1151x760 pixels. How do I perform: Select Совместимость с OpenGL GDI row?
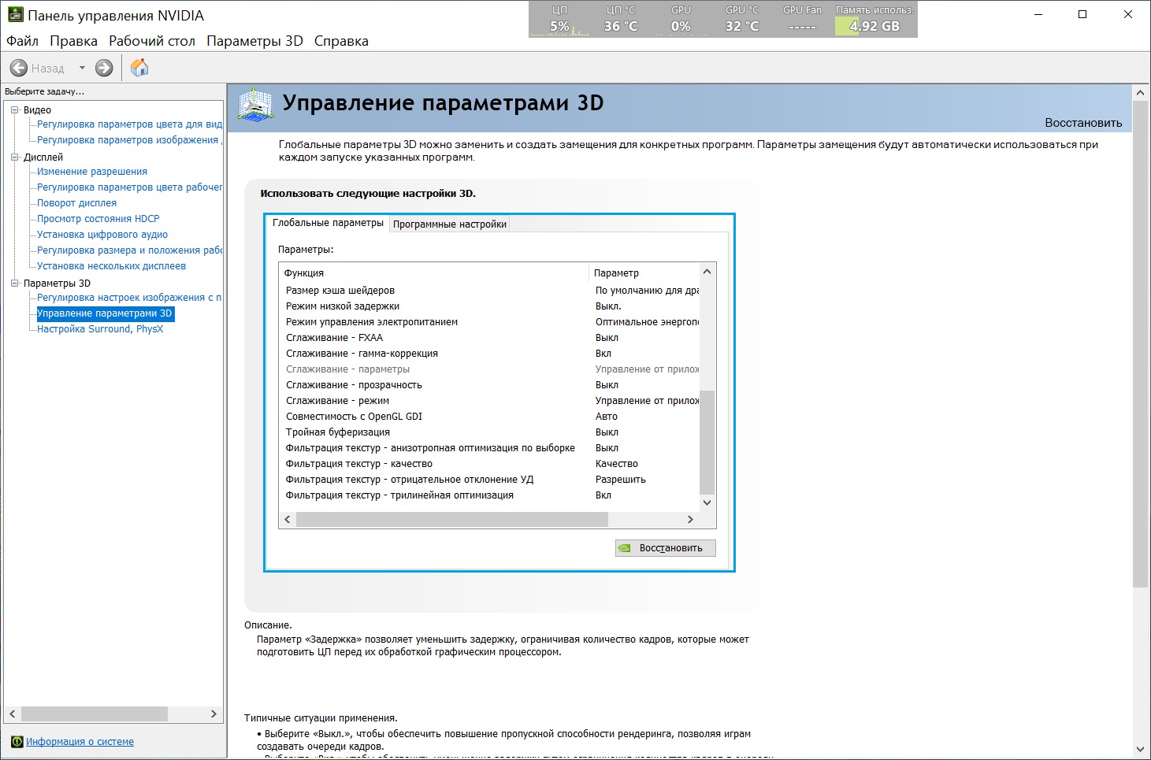pos(490,417)
